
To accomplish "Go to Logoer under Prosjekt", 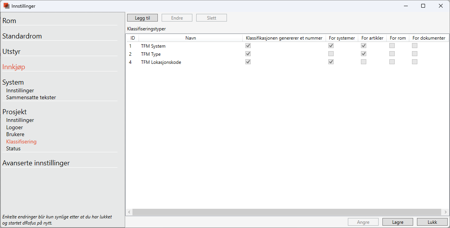I will [x=15, y=127].
